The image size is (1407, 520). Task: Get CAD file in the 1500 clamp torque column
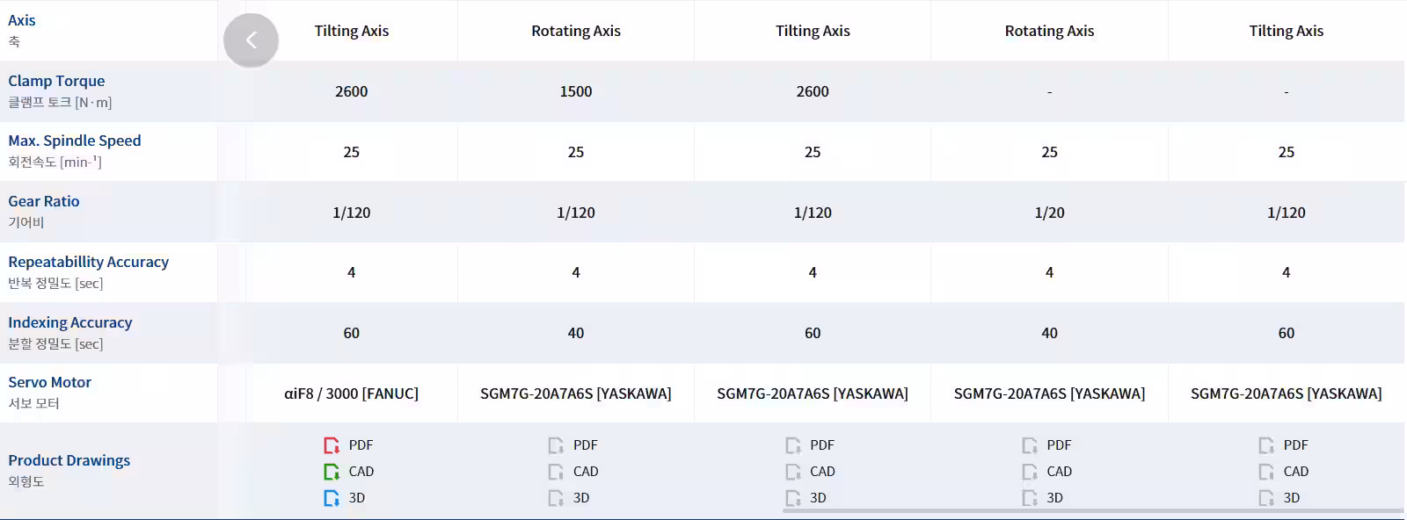pos(573,472)
